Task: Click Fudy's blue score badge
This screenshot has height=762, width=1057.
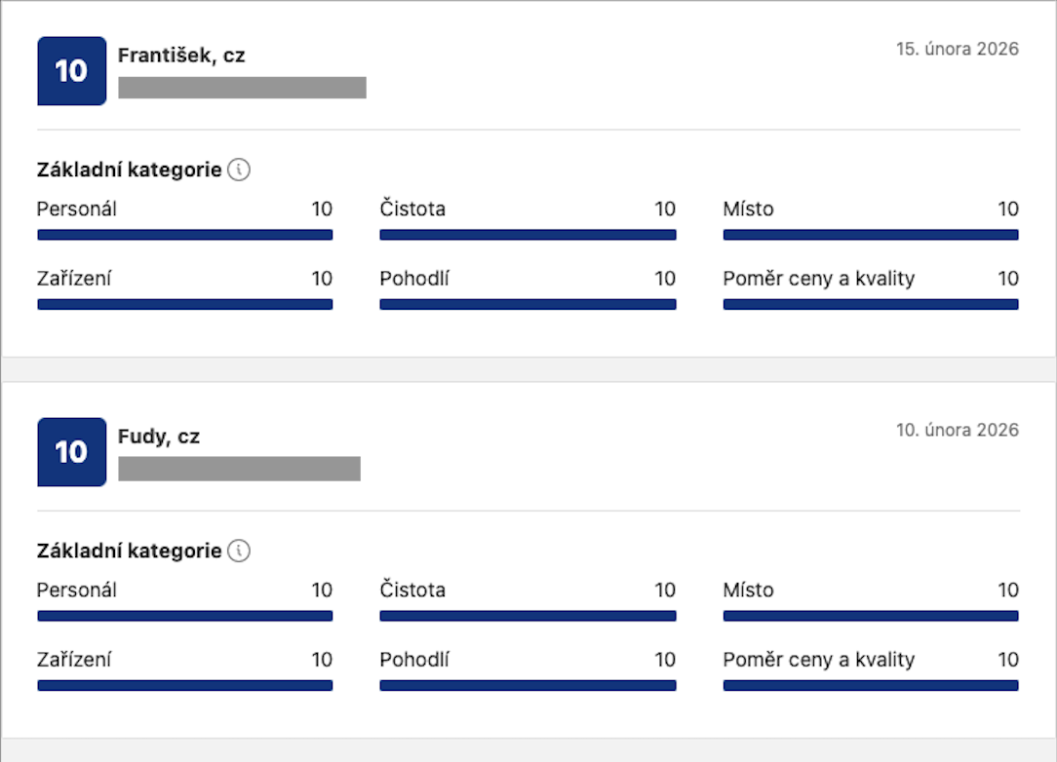Action: [71, 452]
